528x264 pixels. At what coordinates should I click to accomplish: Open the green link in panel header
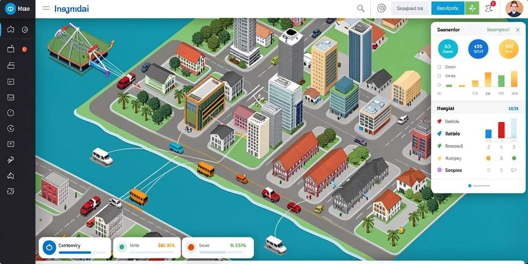[x=498, y=29]
